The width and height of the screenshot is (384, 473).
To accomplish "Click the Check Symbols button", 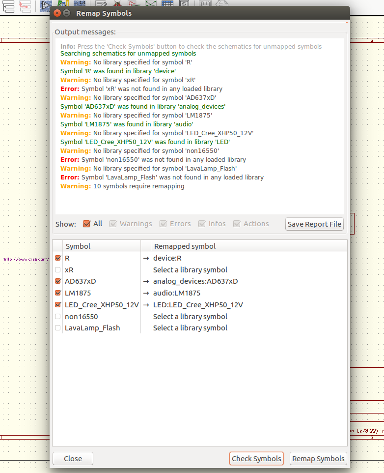I will click(x=256, y=459).
